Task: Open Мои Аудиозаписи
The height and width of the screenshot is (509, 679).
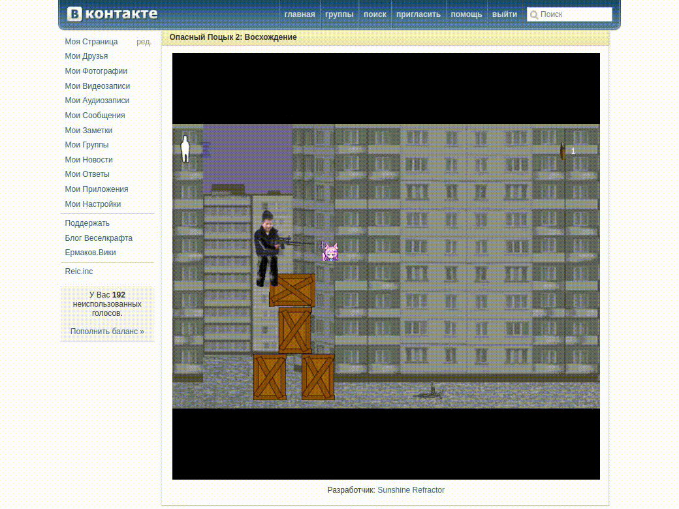Action: tap(97, 100)
